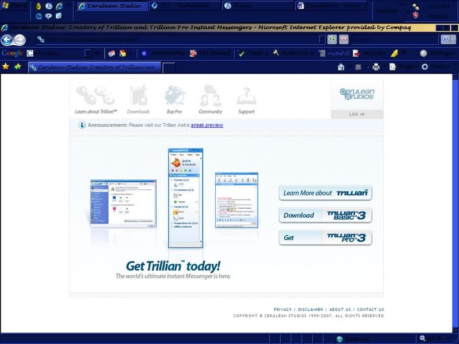The height and width of the screenshot is (344, 459).
Task: Open the chat window screenshot thumbnail
Action: pyautogui.click(x=236, y=200)
